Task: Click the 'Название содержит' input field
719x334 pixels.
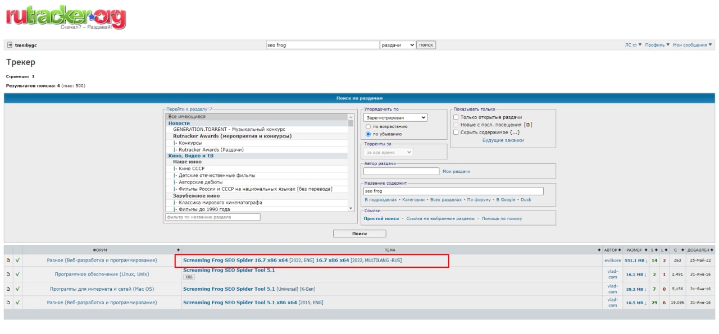Action: 454,191
